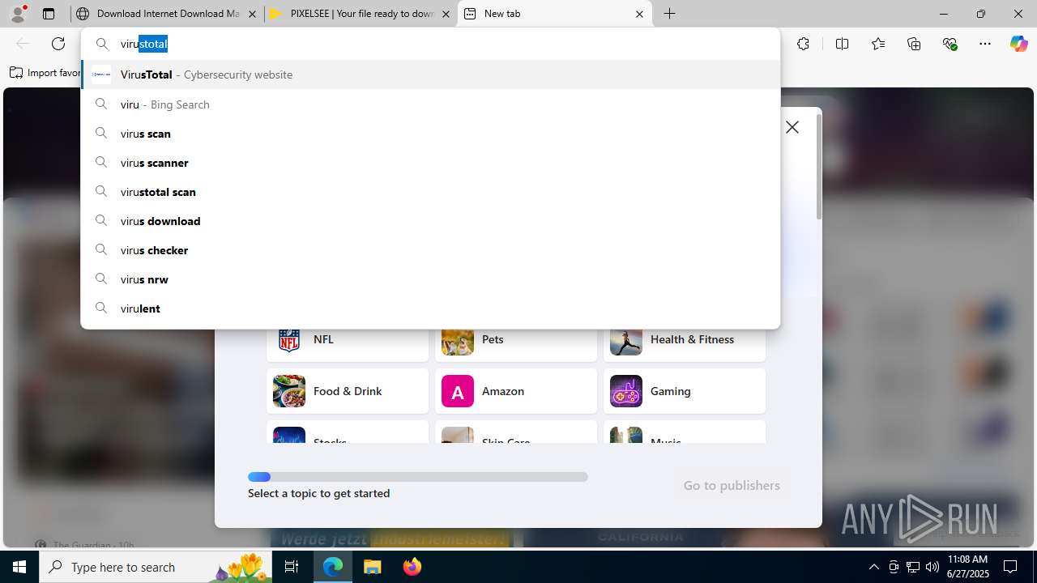
Task: Switch to the PIXELSEE tab
Action: coord(361,14)
